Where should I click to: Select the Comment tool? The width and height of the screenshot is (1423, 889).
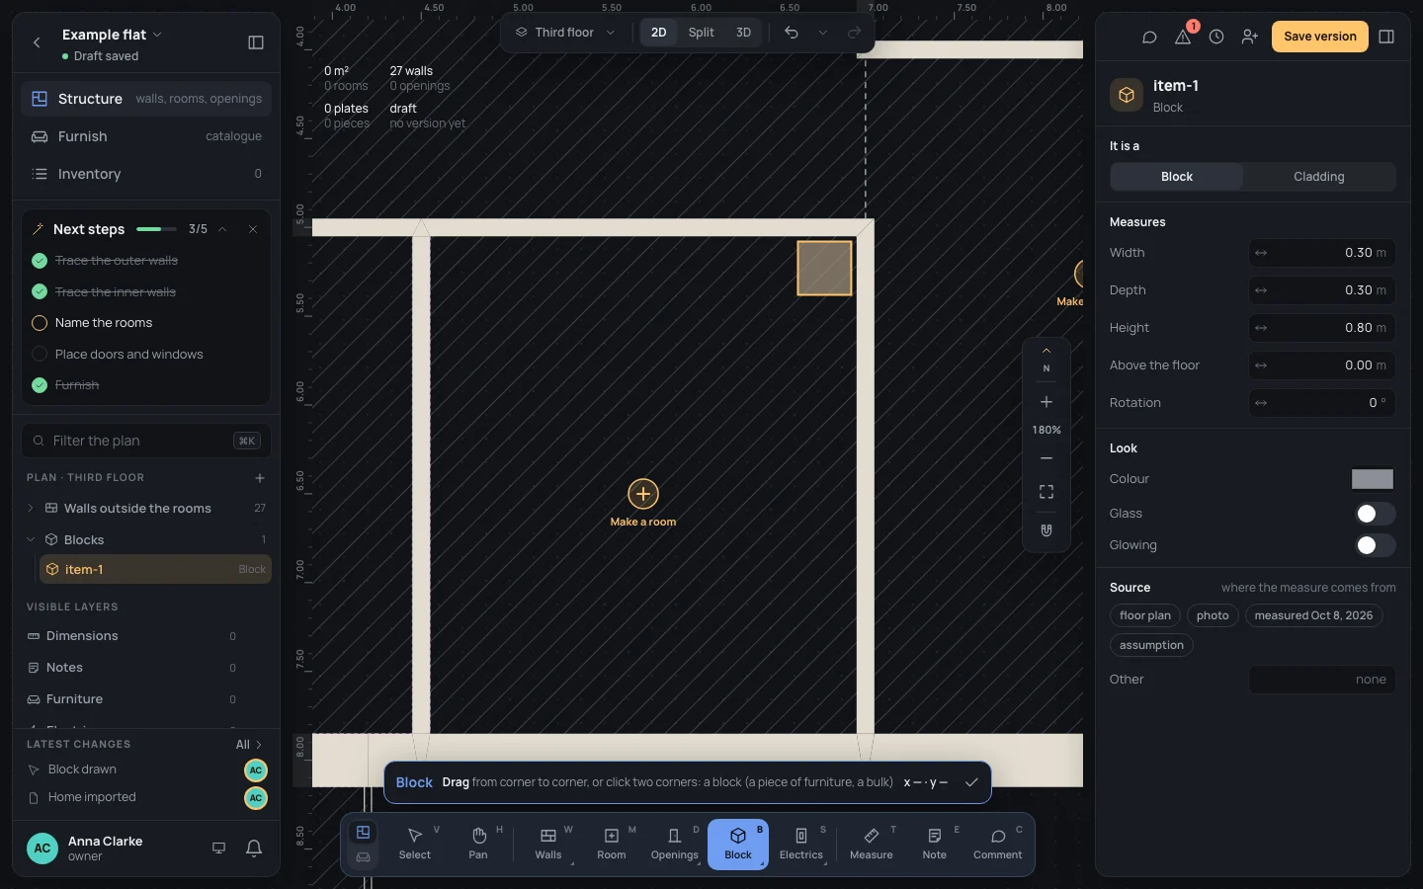(x=998, y=844)
